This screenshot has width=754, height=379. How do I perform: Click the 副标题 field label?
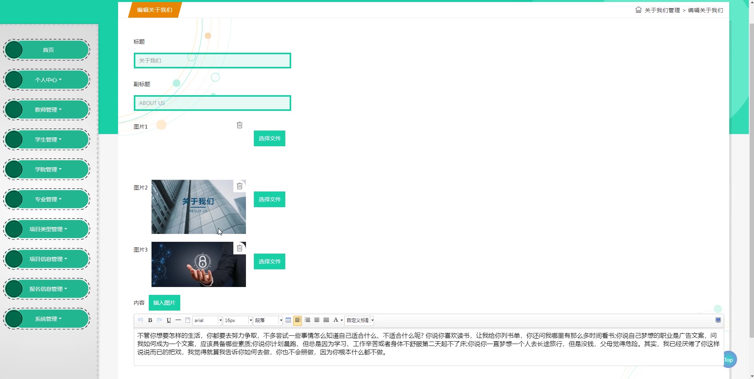click(142, 84)
